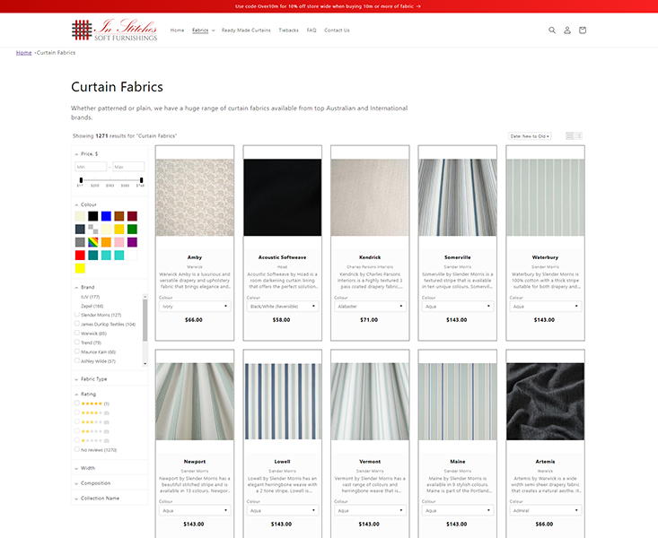Filter by five-star rating checkbox
The width and height of the screenshot is (658, 538).
tap(77, 403)
